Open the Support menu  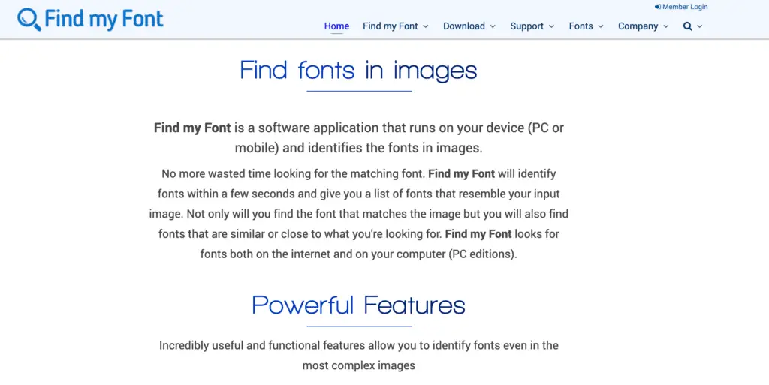click(x=526, y=26)
